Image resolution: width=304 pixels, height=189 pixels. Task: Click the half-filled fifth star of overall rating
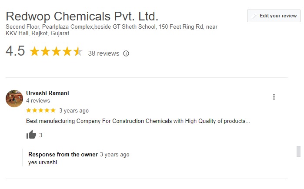point(78,52)
